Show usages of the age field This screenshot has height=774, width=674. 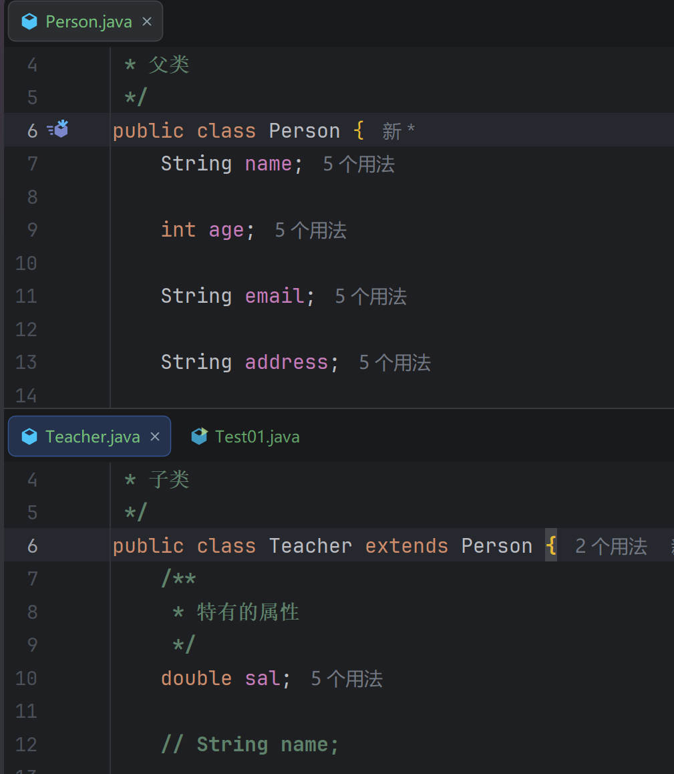coord(311,231)
